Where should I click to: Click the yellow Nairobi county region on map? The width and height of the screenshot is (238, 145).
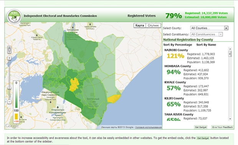(x=74, y=84)
